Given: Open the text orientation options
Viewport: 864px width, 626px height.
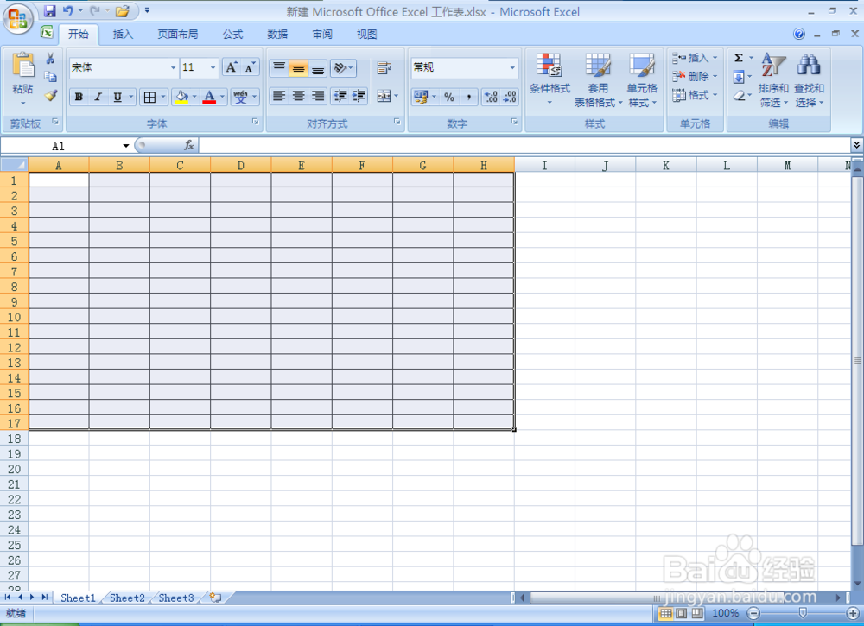Looking at the screenshot, I should 343,67.
